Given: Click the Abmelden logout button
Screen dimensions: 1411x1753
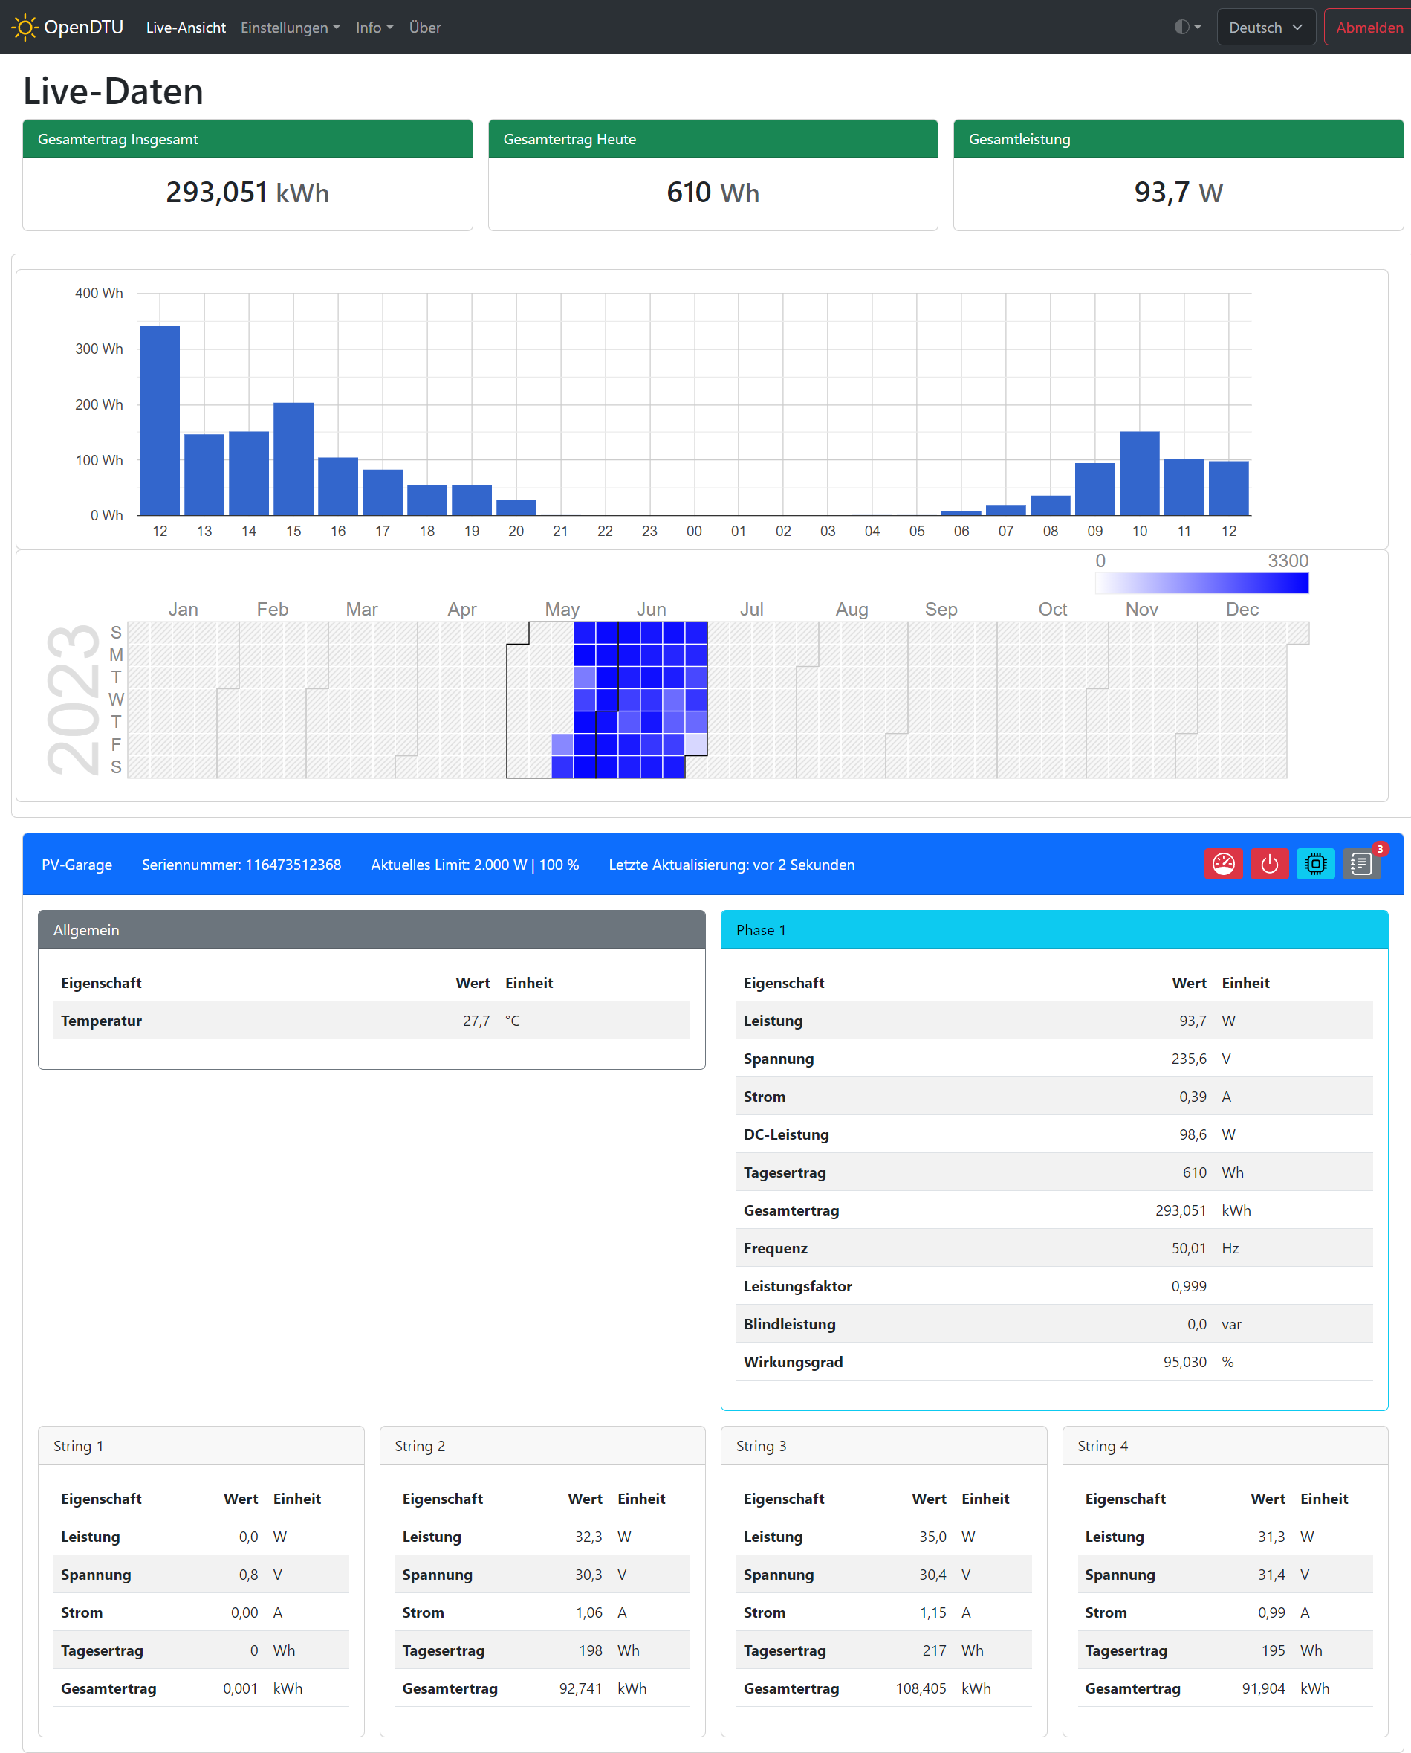Looking at the screenshot, I should click(1368, 28).
